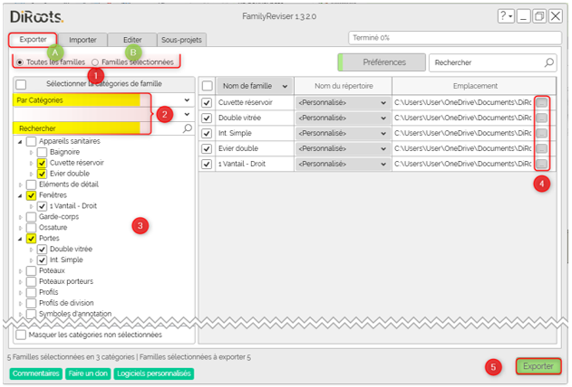Screen dimensions: 572x387
Task: Open the Sous-projets tab
Action: pos(181,40)
